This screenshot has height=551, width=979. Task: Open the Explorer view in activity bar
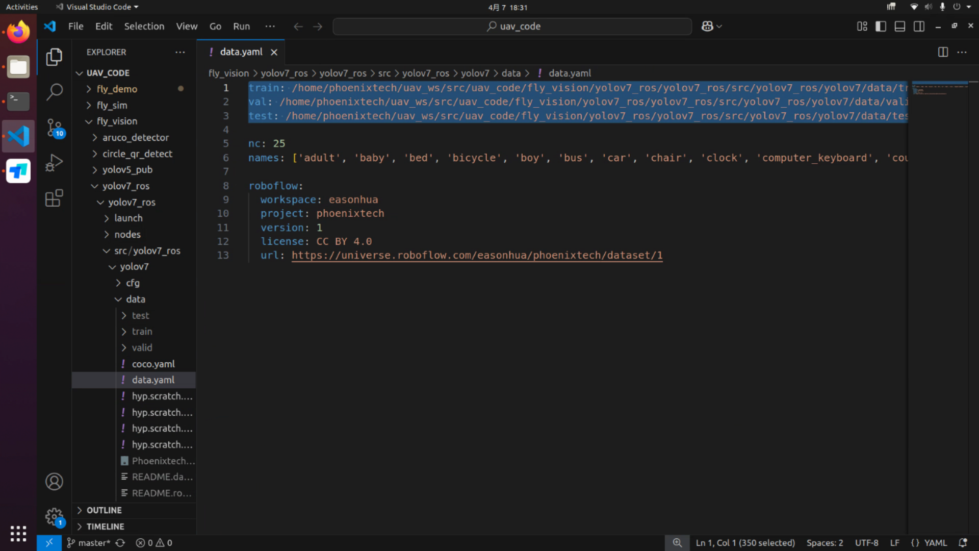tap(54, 57)
